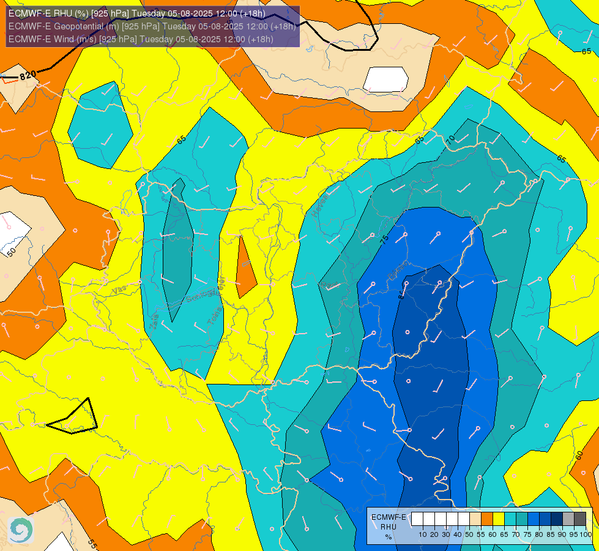Image resolution: width=599 pixels, height=551 pixels.
Task: Pick the yellow 60-65 legend swatch
Action: (499, 519)
